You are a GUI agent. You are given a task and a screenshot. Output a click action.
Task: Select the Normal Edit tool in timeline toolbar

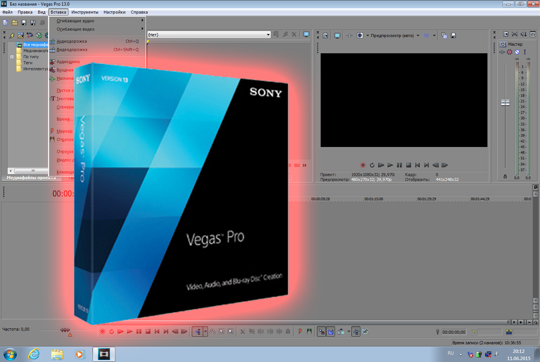point(198,332)
